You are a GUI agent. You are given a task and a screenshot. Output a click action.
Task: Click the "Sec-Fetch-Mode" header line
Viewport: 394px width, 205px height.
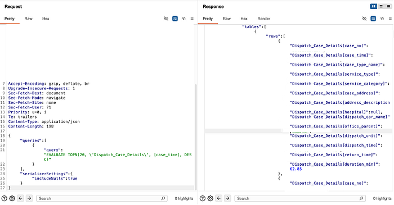click(x=37, y=98)
